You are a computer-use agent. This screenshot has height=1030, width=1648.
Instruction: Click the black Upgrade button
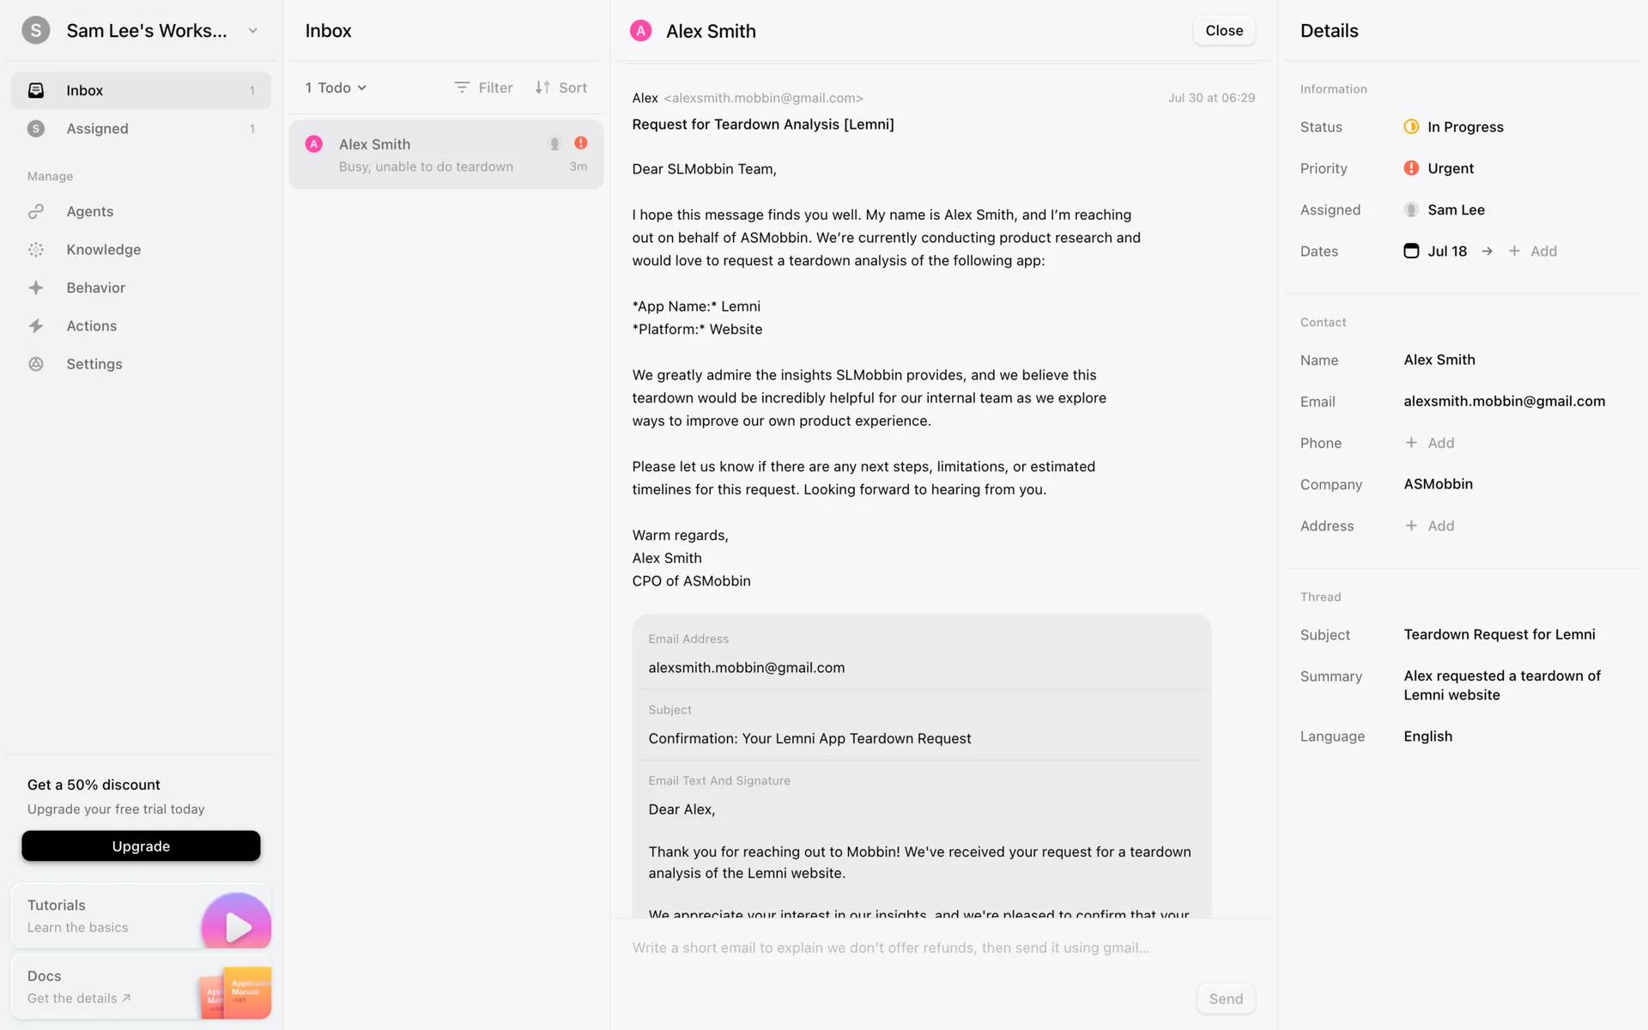click(x=141, y=845)
